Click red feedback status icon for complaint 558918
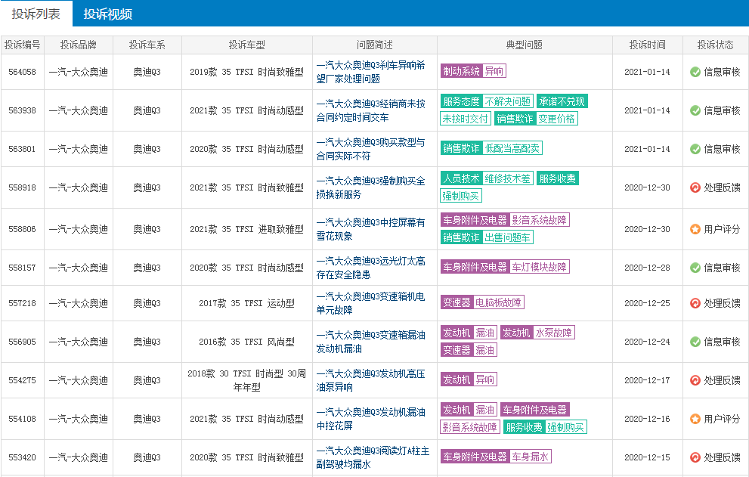Screen dimensions: 749x477 695,187
